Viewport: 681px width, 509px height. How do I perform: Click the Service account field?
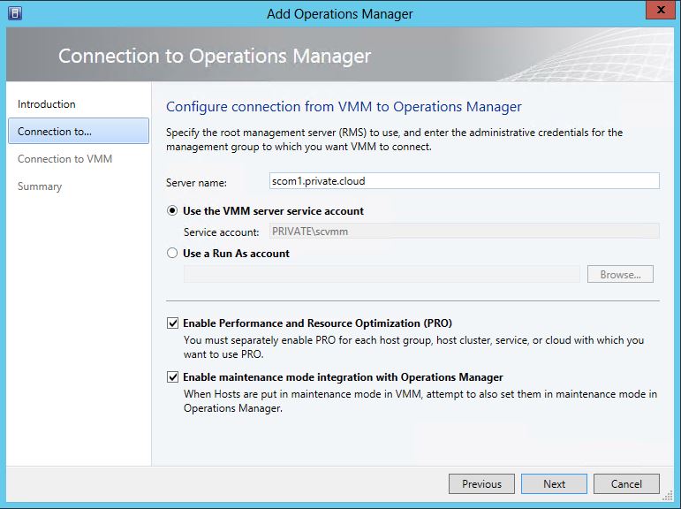coord(459,232)
